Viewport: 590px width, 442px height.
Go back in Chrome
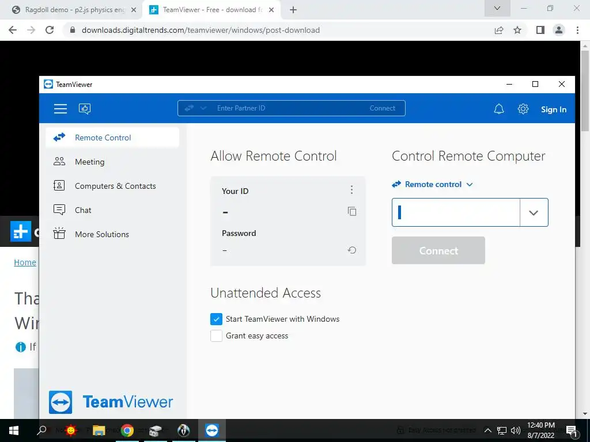[13, 30]
